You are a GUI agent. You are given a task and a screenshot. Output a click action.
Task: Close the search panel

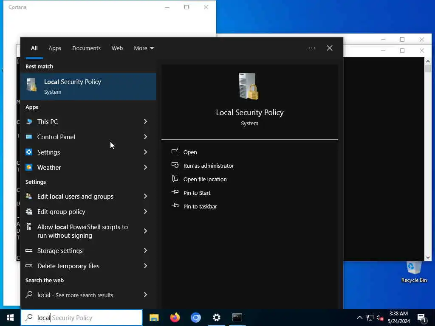coord(330,48)
